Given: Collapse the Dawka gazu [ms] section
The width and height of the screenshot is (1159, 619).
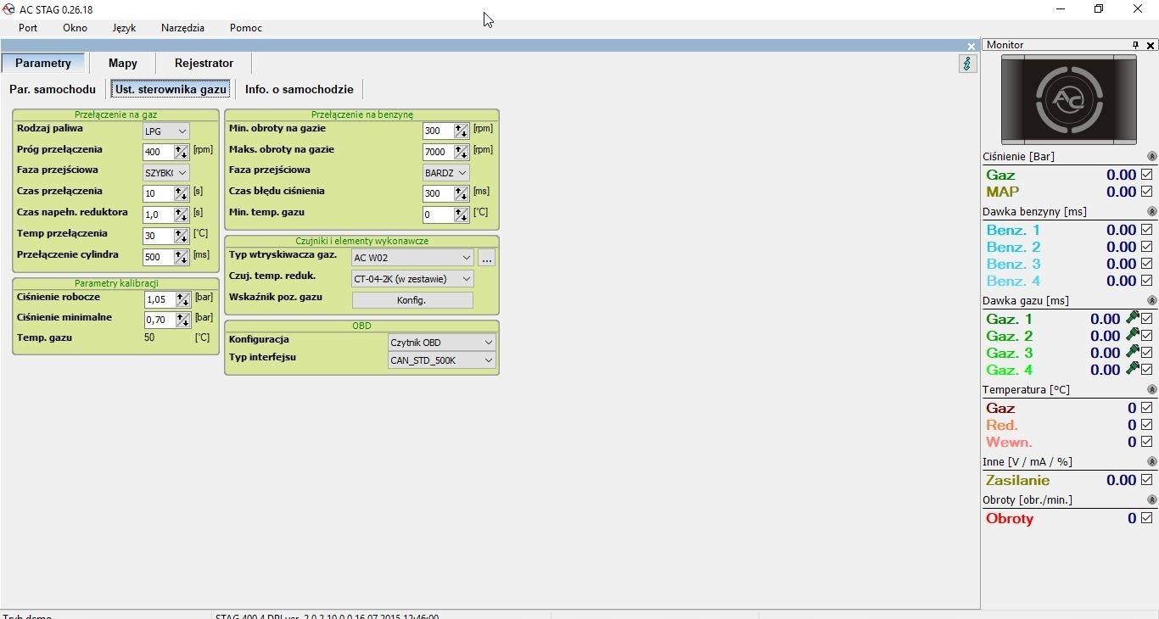Looking at the screenshot, I should tap(1151, 301).
